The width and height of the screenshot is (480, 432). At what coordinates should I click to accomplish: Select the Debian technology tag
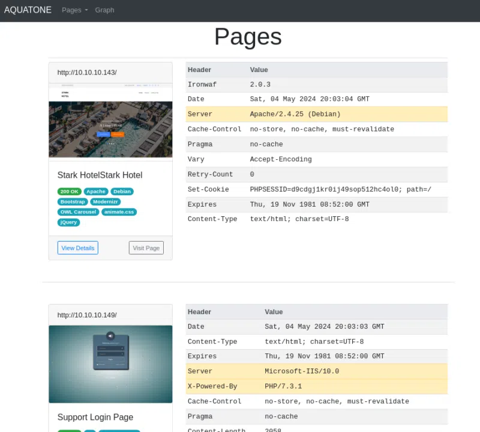[x=122, y=192]
